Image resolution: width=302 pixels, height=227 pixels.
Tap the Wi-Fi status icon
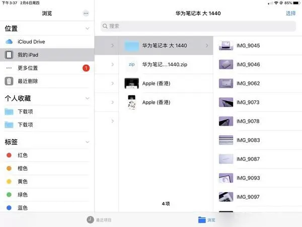(x=276, y=3)
